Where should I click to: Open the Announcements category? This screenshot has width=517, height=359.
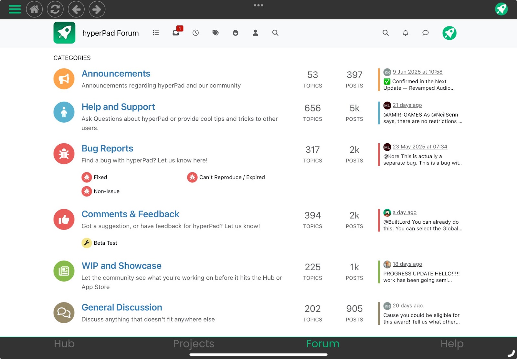(x=116, y=74)
